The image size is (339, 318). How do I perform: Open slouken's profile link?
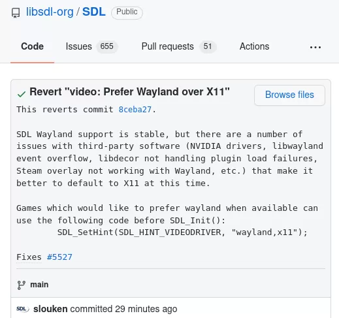point(50,309)
